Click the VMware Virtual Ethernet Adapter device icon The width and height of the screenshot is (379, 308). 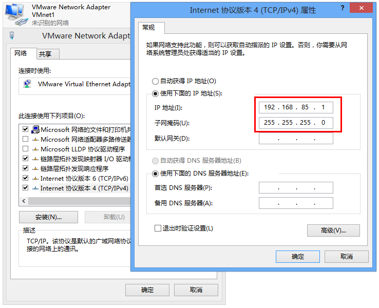[x=27, y=84]
